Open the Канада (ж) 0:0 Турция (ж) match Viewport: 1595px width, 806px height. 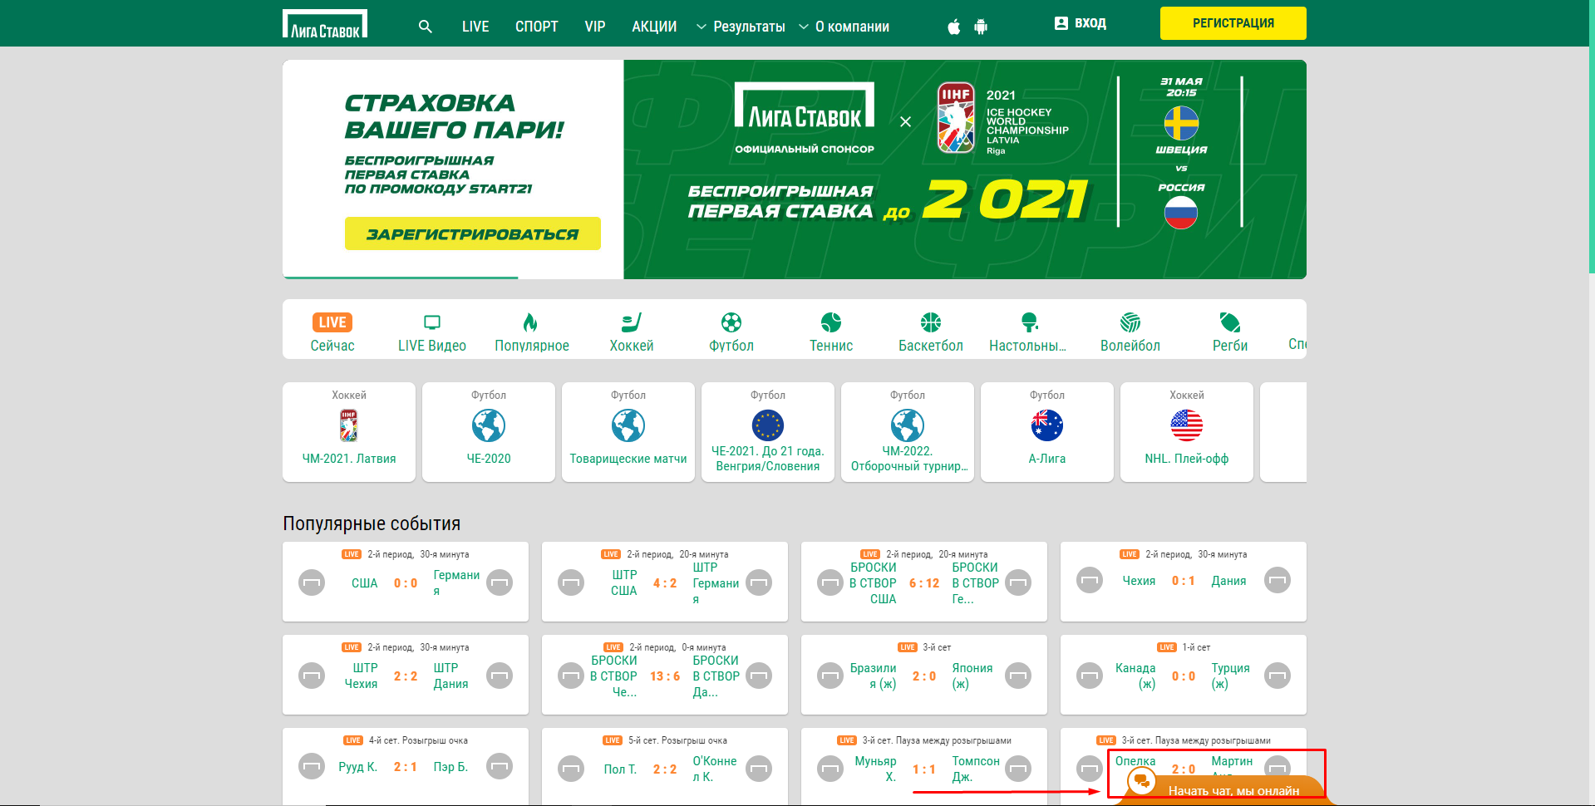click(x=1184, y=675)
